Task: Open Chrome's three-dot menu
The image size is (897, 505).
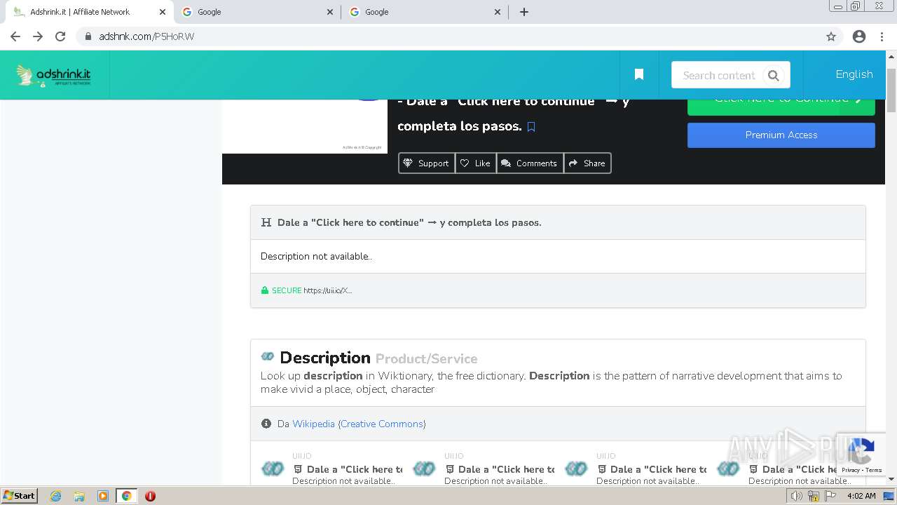Action: [x=882, y=36]
